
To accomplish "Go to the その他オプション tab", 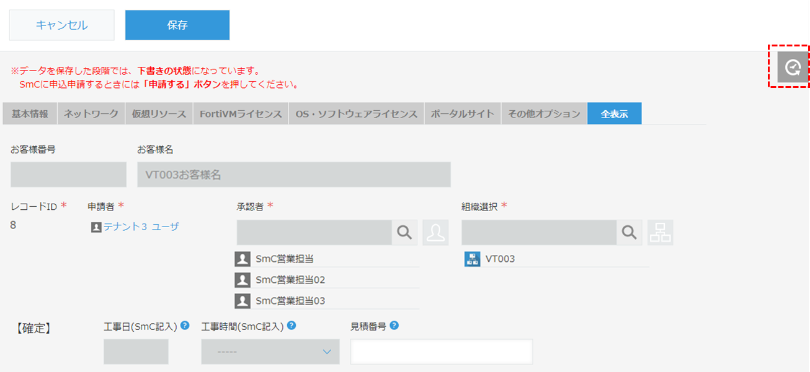I will (544, 114).
